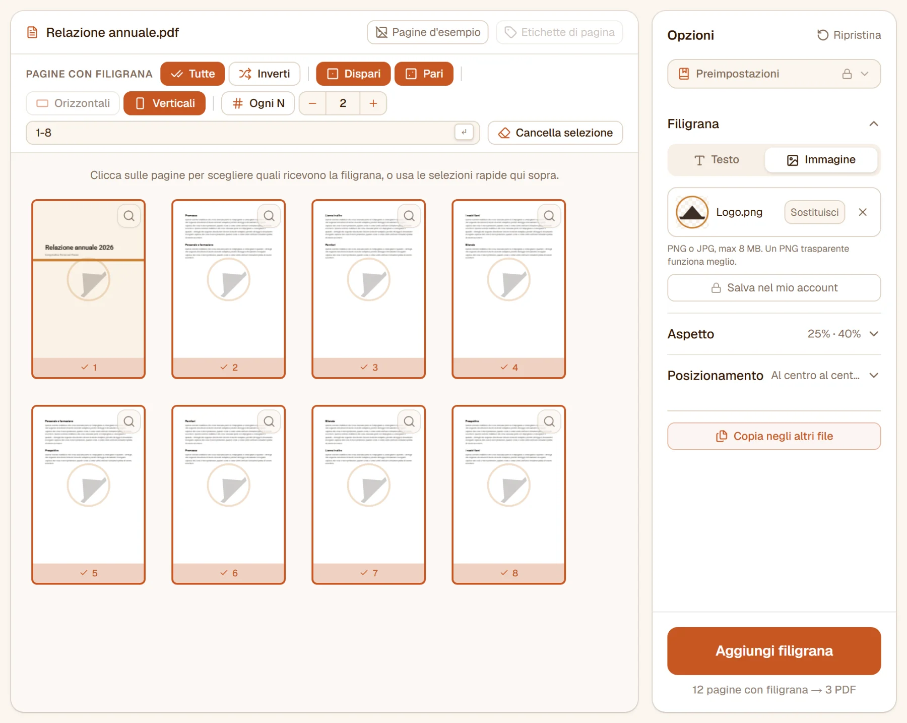This screenshot has height=723, width=907.
Task: Click the Logo.png image preview icon
Action: pyautogui.click(x=692, y=212)
